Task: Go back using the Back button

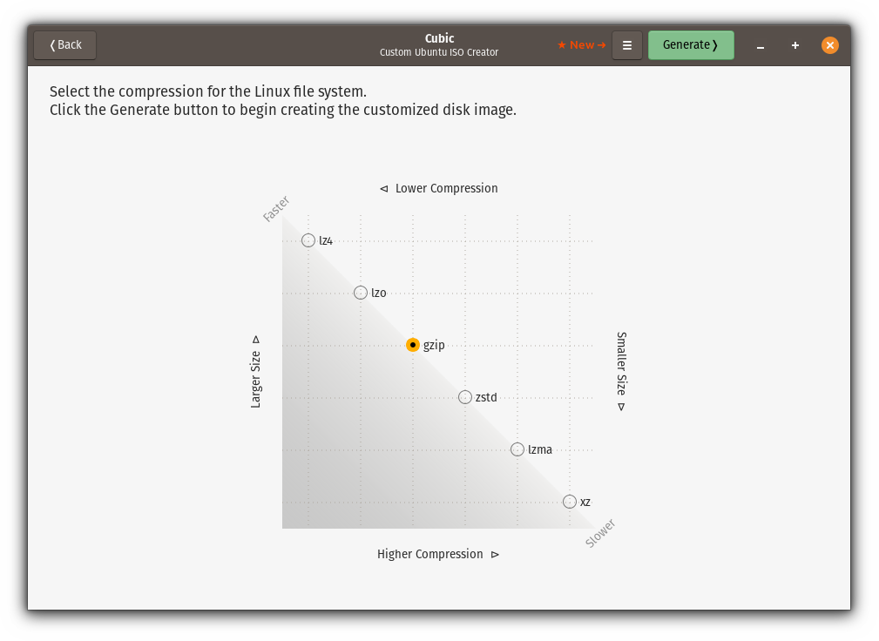Action: pos(65,45)
